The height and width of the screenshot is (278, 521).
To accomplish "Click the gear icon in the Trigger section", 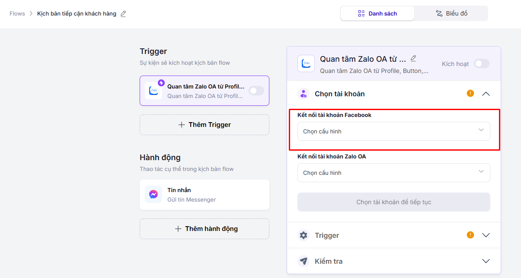I will [304, 235].
